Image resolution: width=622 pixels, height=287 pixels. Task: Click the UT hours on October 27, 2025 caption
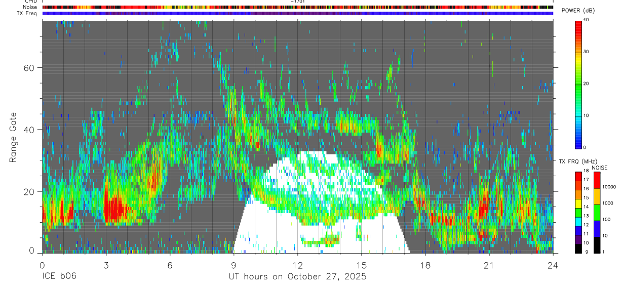[297, 277]
